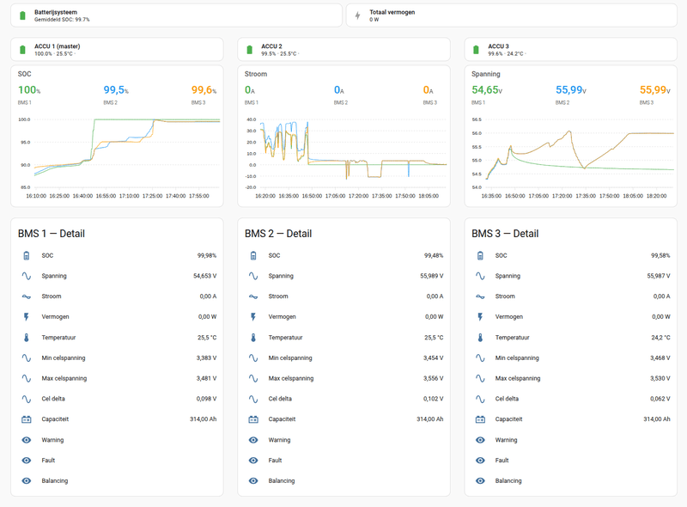The height and width of the screenshot is (507, 687).
Task: Click the Fault eye icon in BMS 2
Action: pos(253,460)
